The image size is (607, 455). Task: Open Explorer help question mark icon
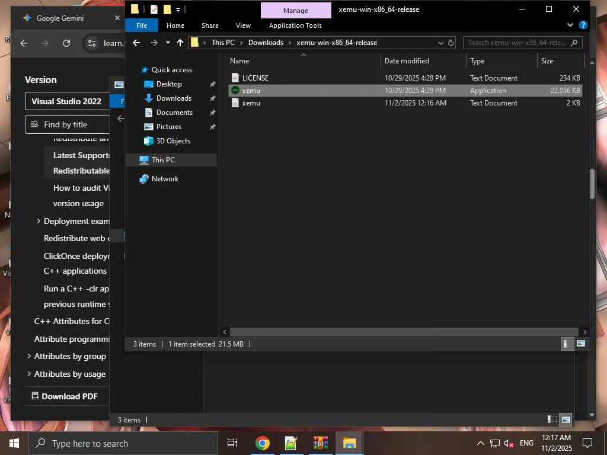pyautogui.click(x=583, y=25)
